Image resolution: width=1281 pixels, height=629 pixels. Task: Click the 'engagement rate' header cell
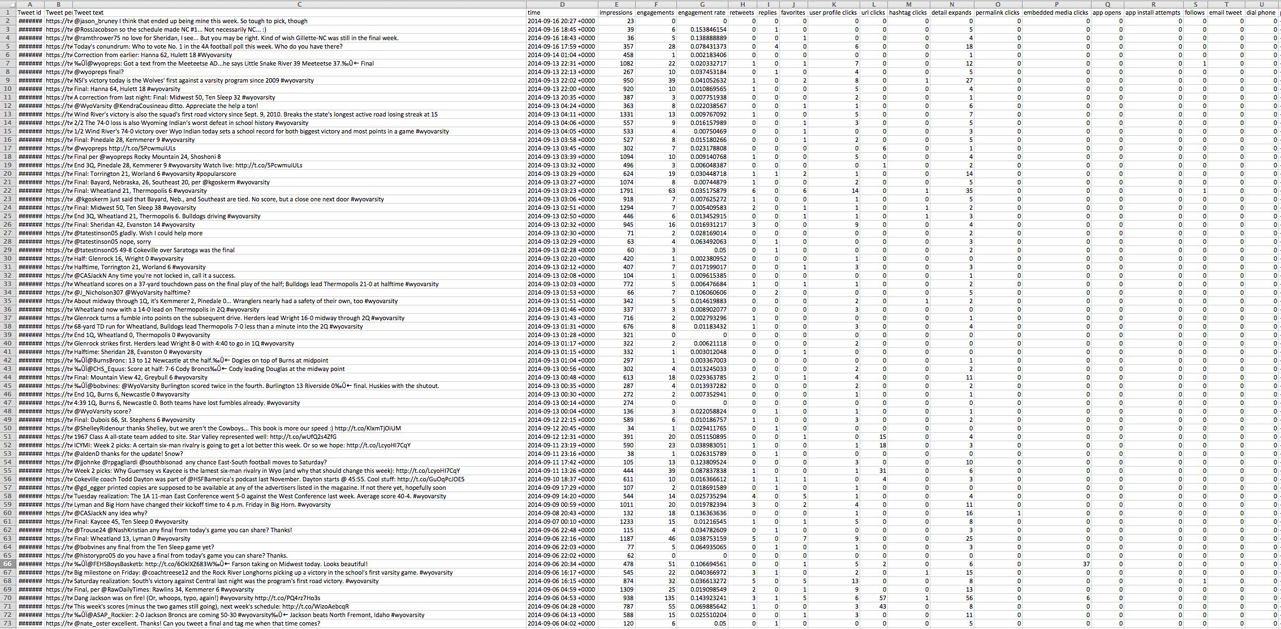pyautogui.click(x=701, y=12)
